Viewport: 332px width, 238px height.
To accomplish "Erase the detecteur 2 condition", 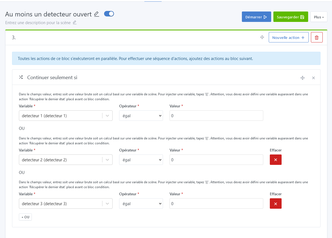I will [276, 160].
